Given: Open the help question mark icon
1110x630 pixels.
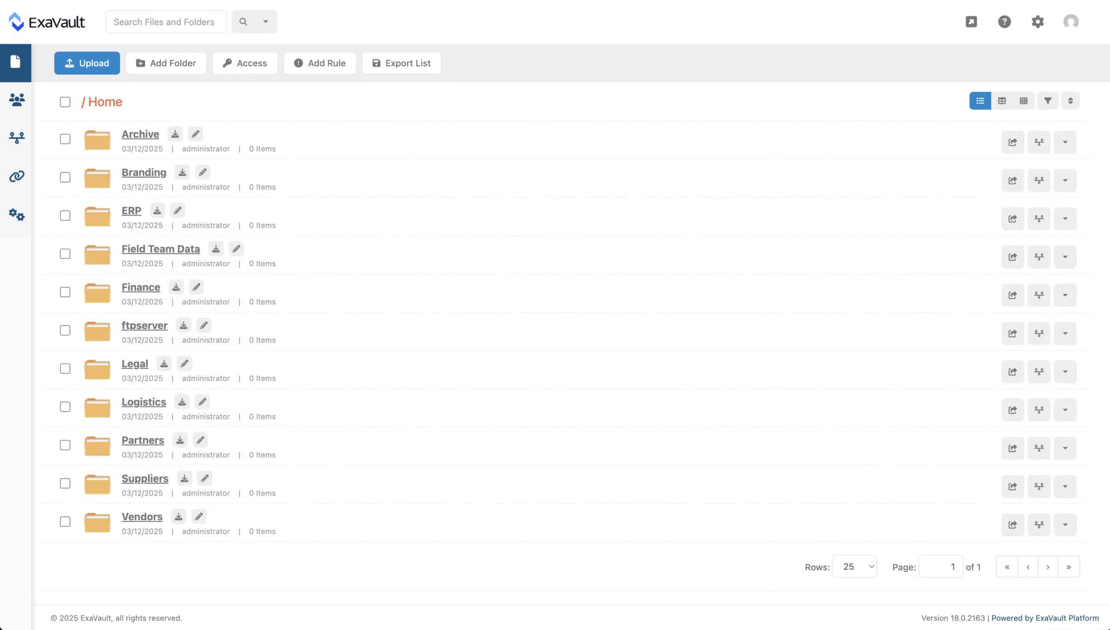Looking at the screenshot, I should click(1005, 21).
